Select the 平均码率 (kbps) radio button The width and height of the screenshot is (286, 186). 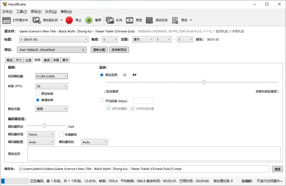[x=102, y=100]
